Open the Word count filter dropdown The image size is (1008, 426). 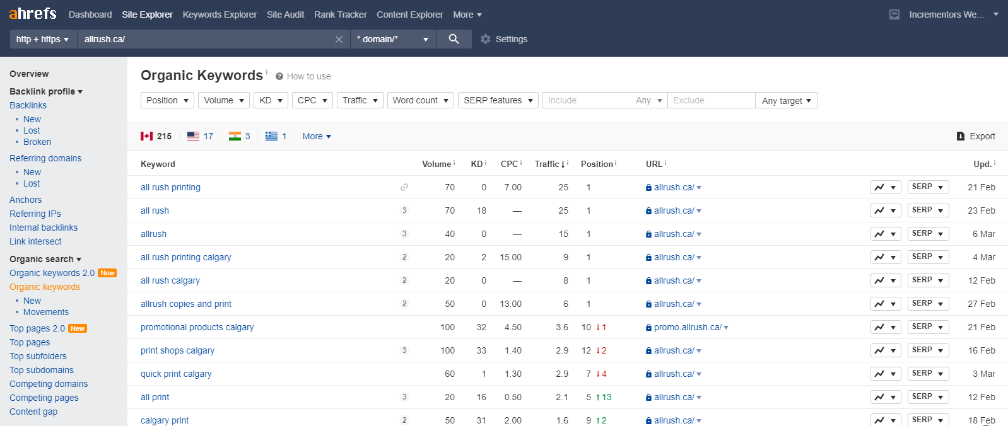point(421,100)
